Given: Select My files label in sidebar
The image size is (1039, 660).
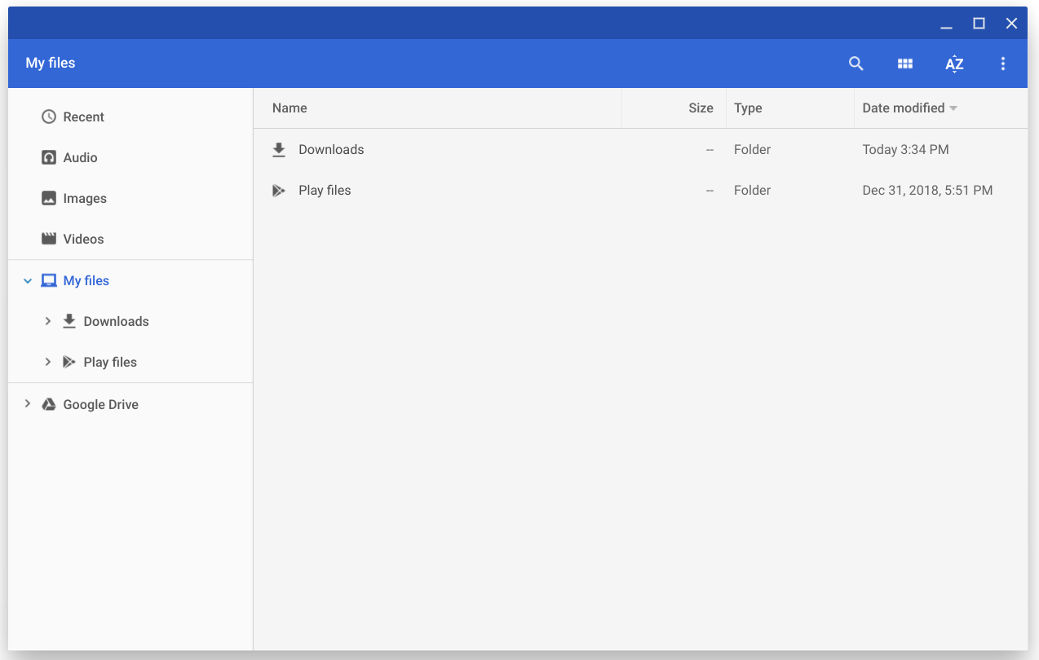Looking at the screenshot, I should click(x=86, y=280).
